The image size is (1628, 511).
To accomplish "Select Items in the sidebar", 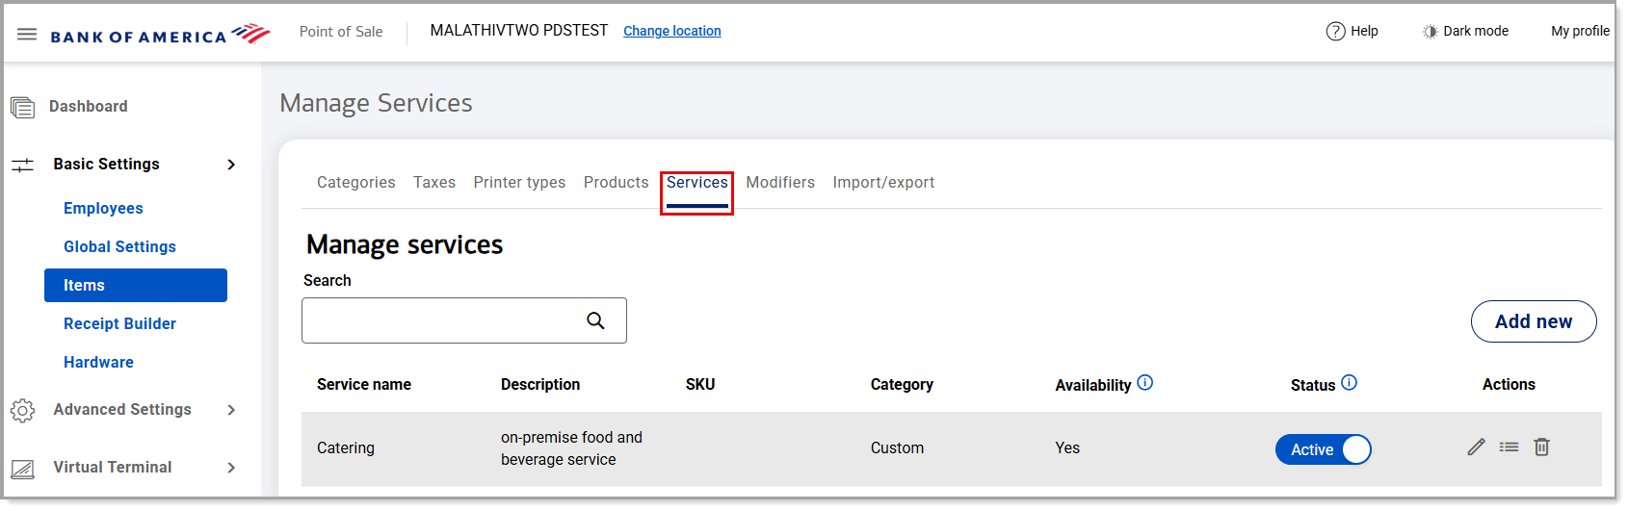I will coord(136,285).
